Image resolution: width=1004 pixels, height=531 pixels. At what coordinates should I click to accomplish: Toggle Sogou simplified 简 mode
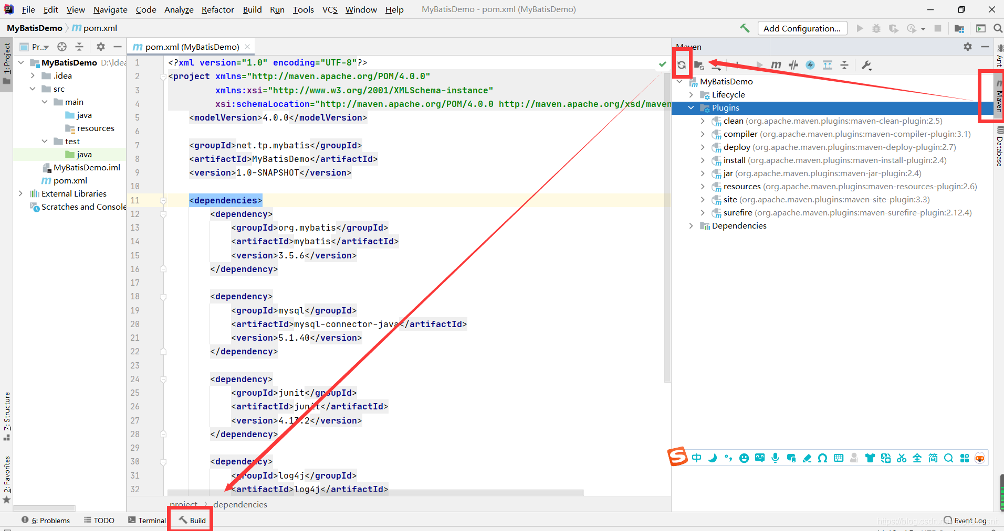click(x=933, y=458)
